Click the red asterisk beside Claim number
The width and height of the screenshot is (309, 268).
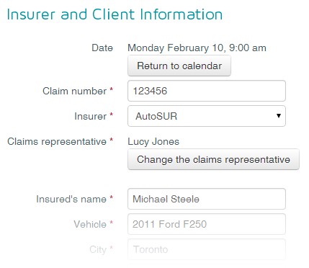pos(111,89)
